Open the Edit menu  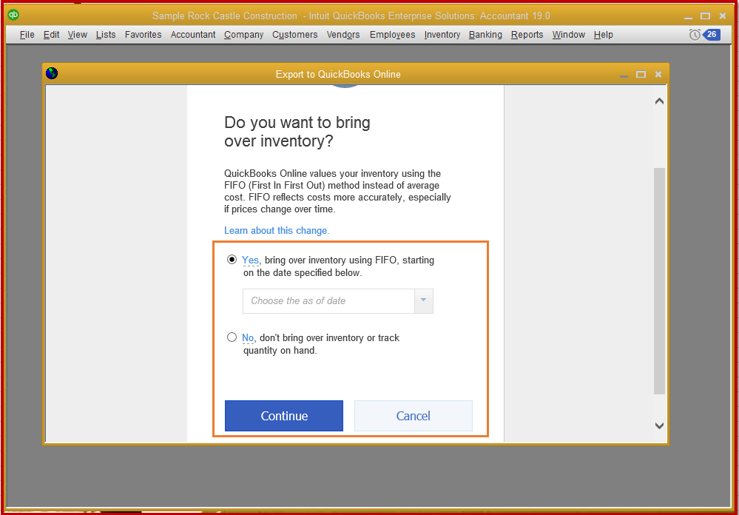[51, 35]
